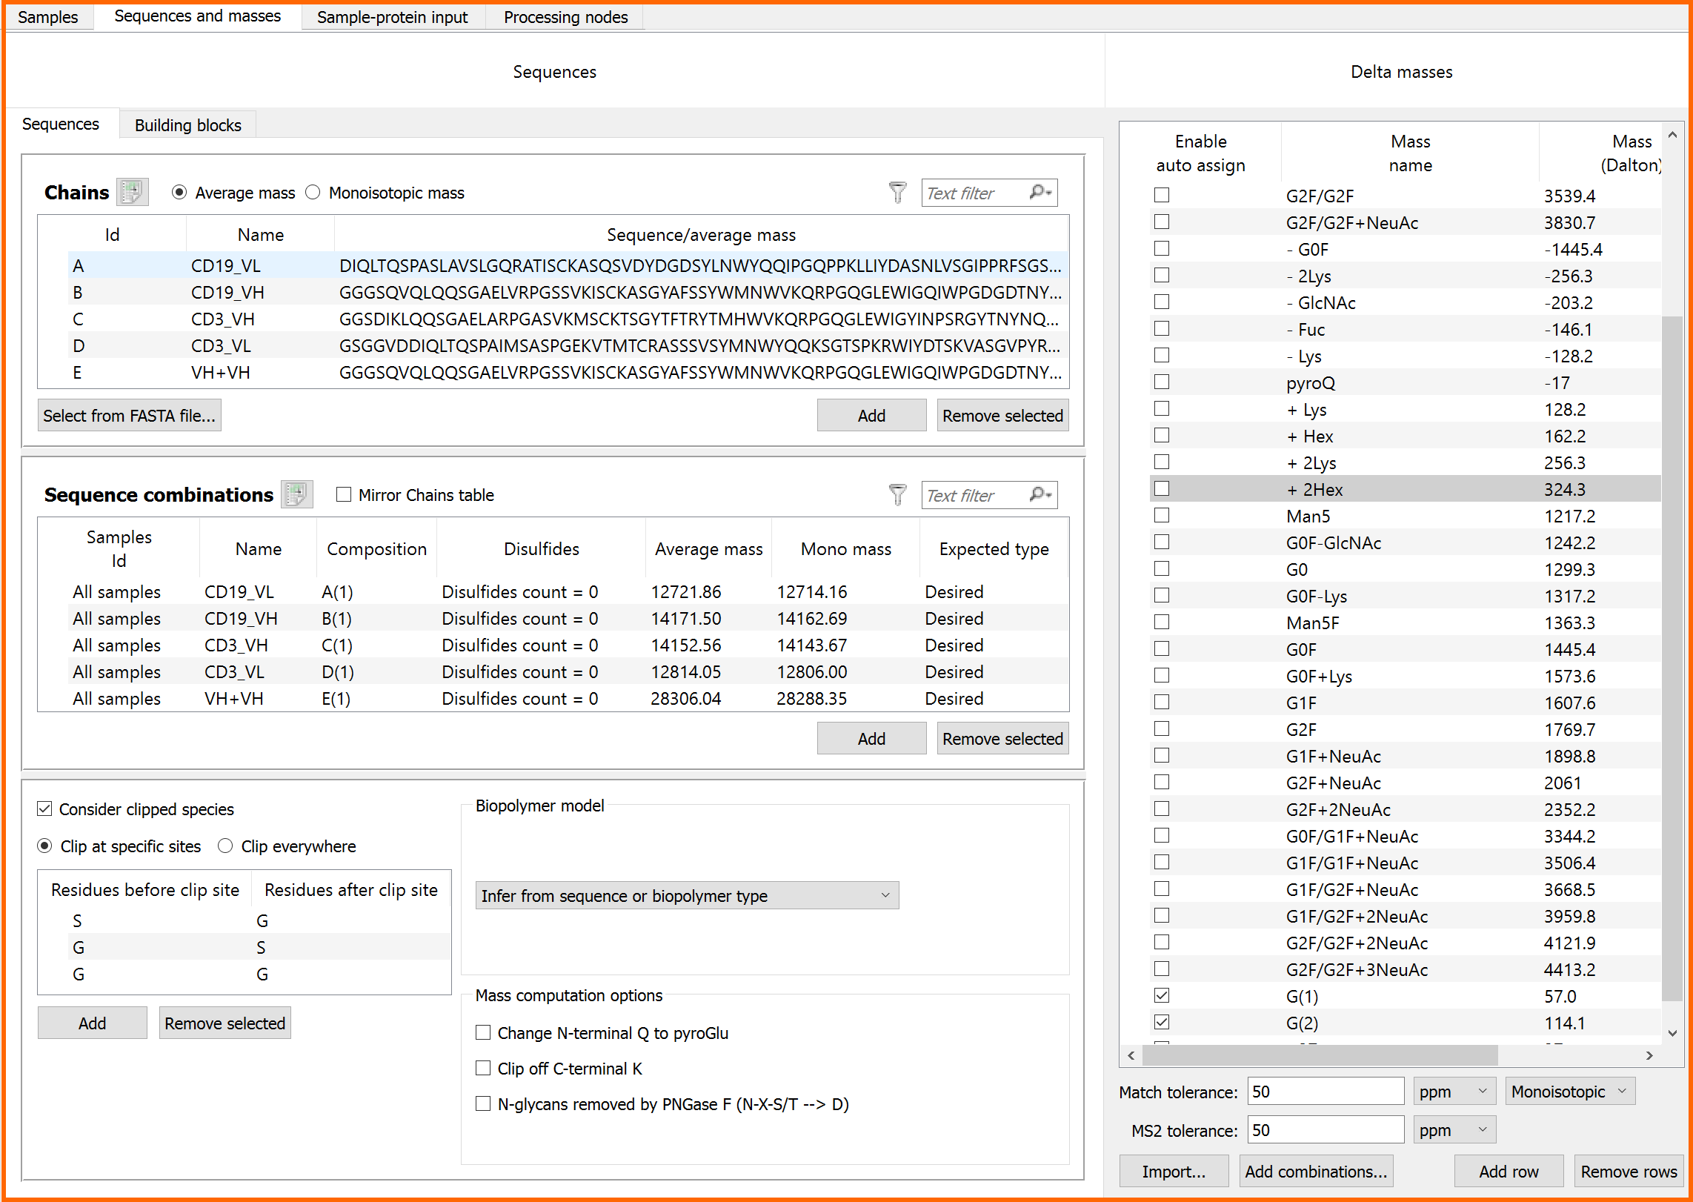Click the delta masses scroll left arrow
This screenshot has height=1202, width=1693.
1131,1055
